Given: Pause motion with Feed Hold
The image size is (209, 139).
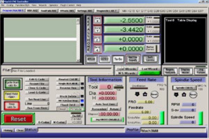Looking at the screenshot, I should tap(12, 95).
